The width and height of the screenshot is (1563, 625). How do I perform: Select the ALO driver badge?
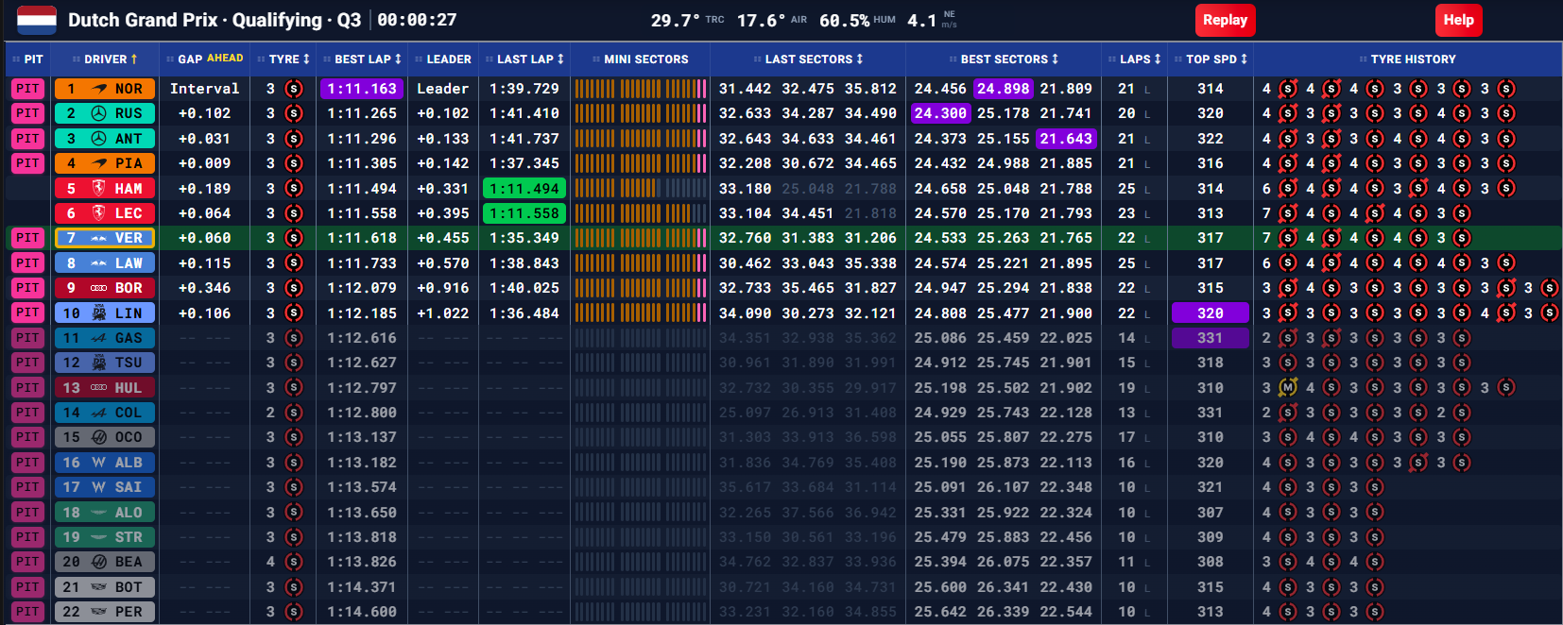pos(105,513)
